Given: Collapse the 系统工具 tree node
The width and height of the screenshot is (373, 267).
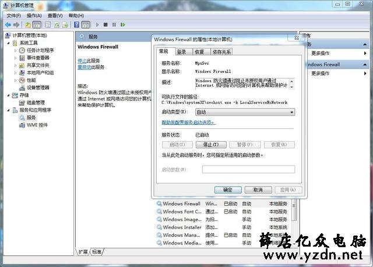Looking at the screenshot, I should [x=8, y=43].
